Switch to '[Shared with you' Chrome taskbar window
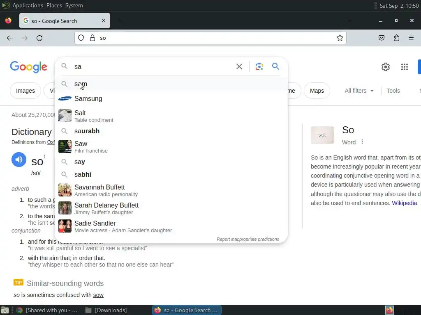This screenshot has height=315, width=421. [x=47, y=310]
